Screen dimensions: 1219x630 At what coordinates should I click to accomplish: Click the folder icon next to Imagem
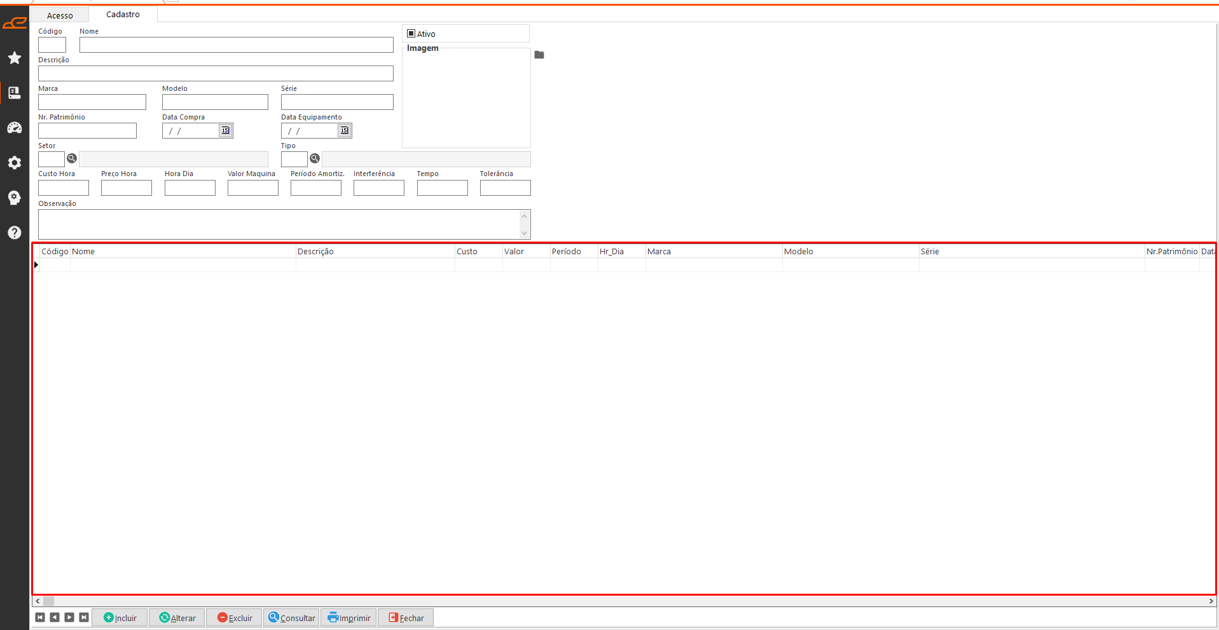[539, 55]
